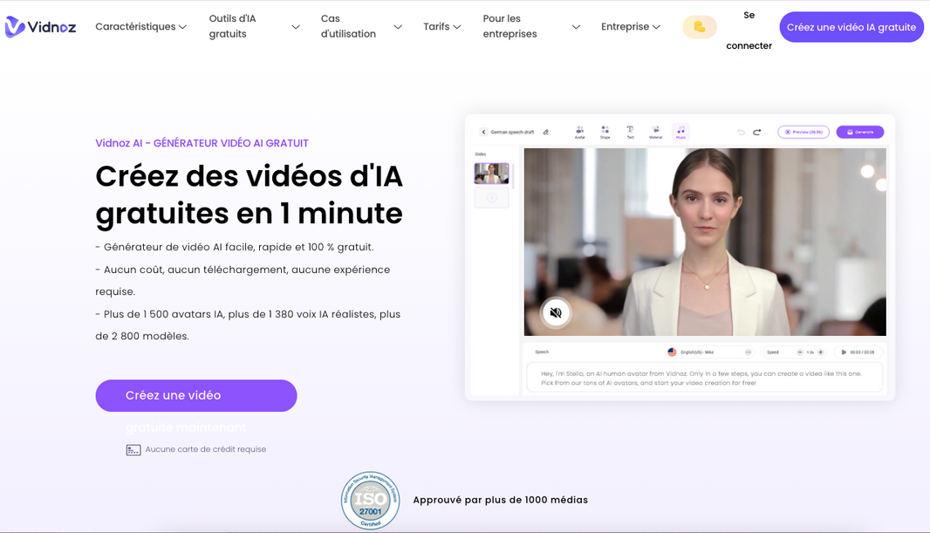The image size is (930, 533).
Task: Decrease speech speed with minus
Action: 799,352
